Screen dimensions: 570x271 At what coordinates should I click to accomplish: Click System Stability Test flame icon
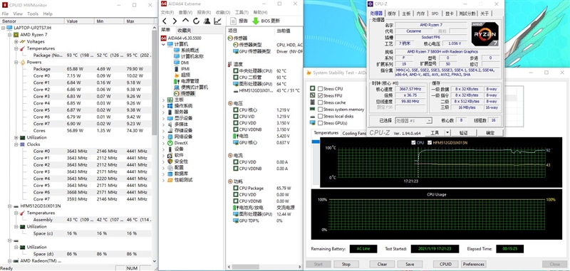(x=309, y=73)
